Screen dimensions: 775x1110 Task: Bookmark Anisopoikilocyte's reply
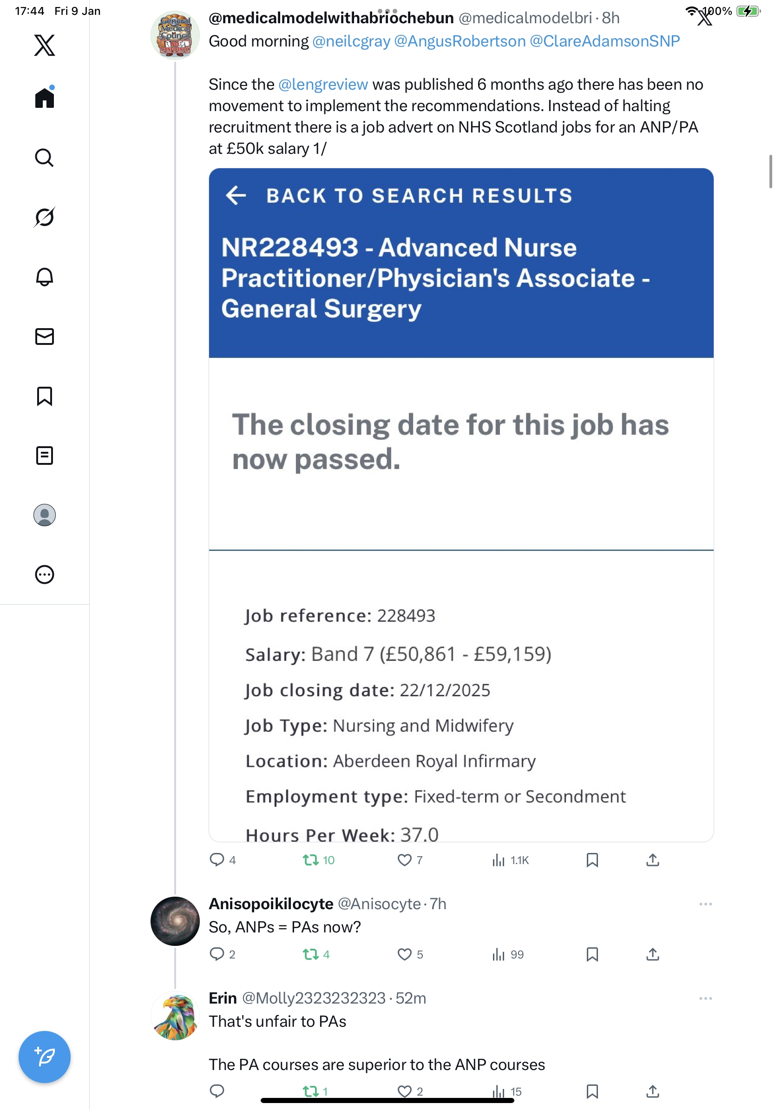(592, 954)
